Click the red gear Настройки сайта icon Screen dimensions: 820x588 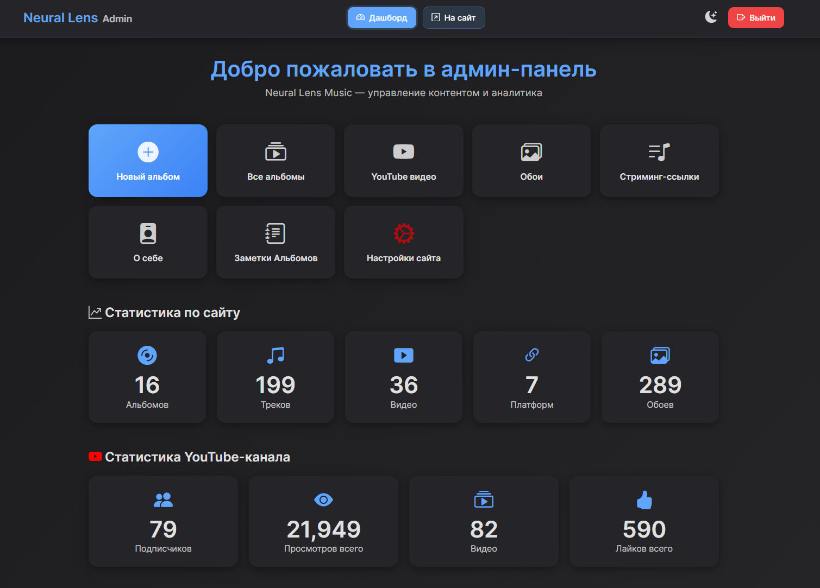pos(403,233)
